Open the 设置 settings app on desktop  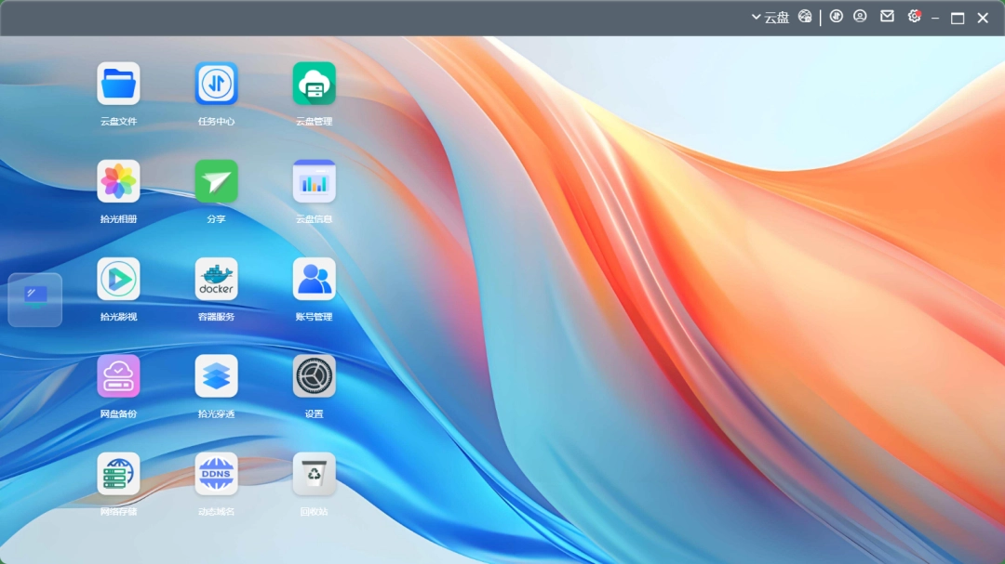pyautogui.click(x=314, y=376)
